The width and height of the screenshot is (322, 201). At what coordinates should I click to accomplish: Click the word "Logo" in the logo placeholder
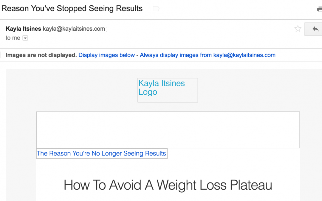pyautogui.click(x=148, y=92)
